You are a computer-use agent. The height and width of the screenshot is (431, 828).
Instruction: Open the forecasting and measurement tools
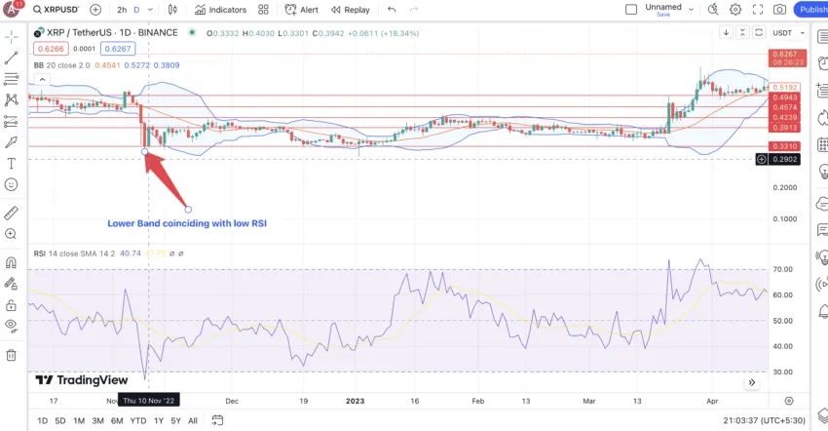[x=11, y=121]
